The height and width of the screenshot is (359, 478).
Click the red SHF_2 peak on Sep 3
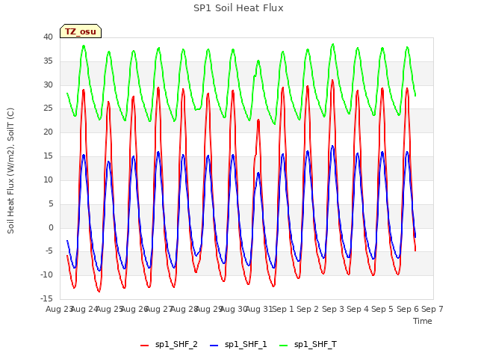point(332,80)
